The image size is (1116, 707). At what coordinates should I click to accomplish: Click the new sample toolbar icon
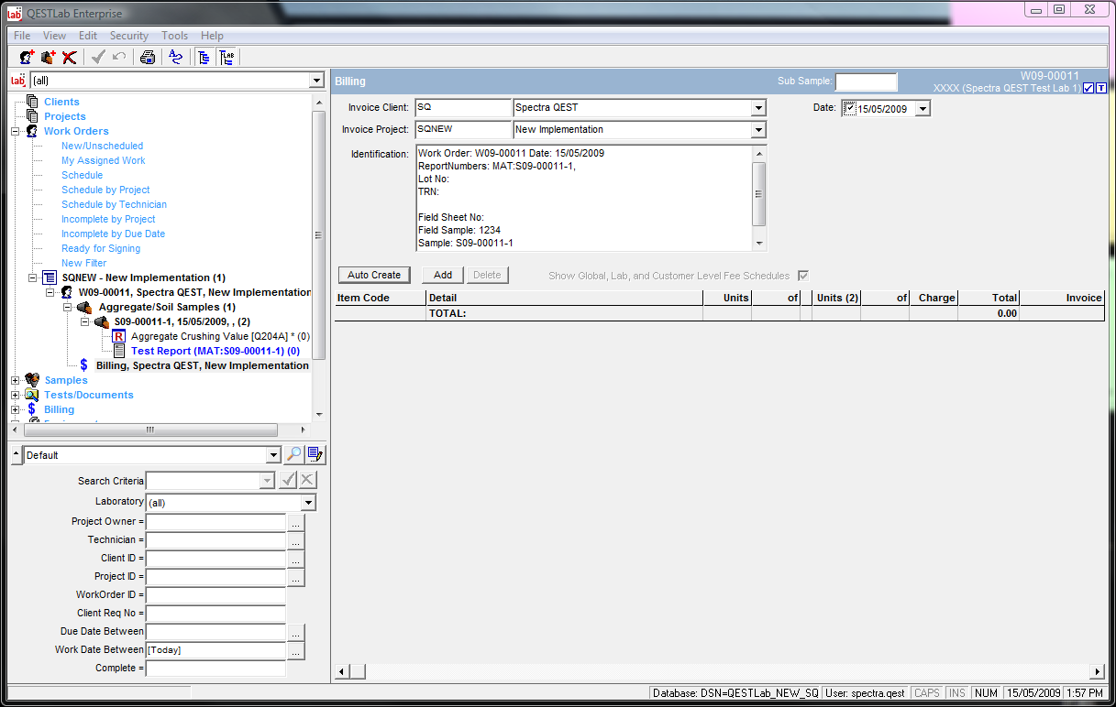[x=49, y=57]
